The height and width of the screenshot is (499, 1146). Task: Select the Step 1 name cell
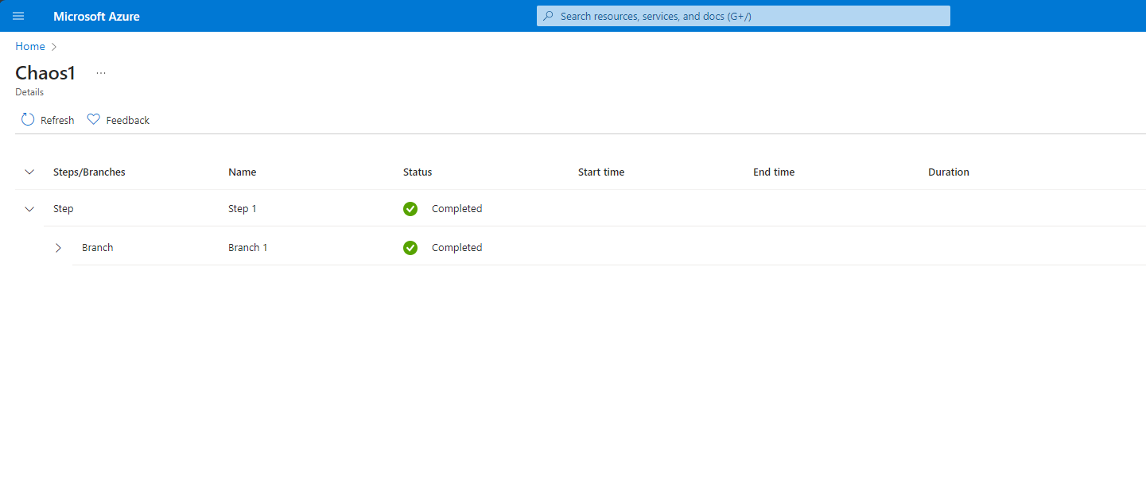[242, 209]
